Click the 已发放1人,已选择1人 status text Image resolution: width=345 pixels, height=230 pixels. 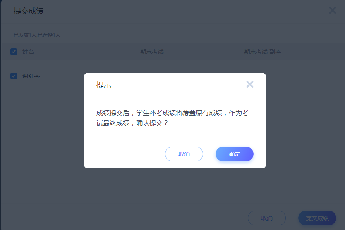pos(37,35)
